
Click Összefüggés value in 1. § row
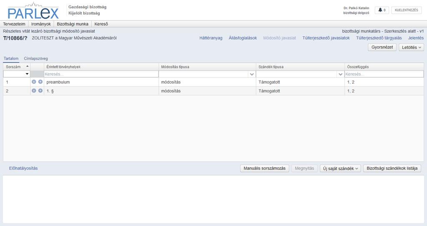[x=351, y=91]
